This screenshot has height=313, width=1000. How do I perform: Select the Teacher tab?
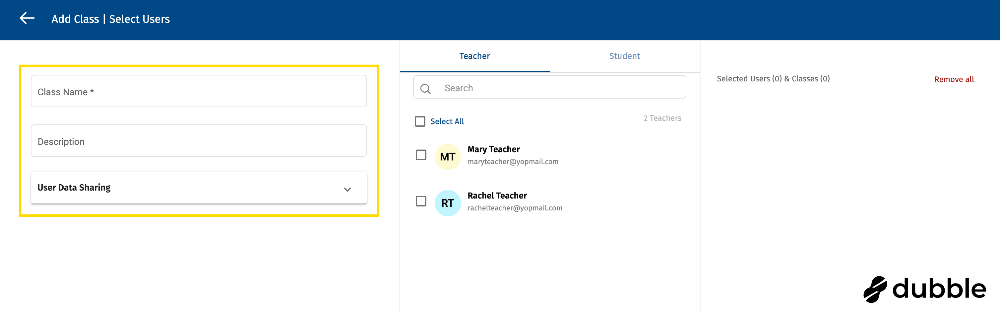[x=474, y=56]
